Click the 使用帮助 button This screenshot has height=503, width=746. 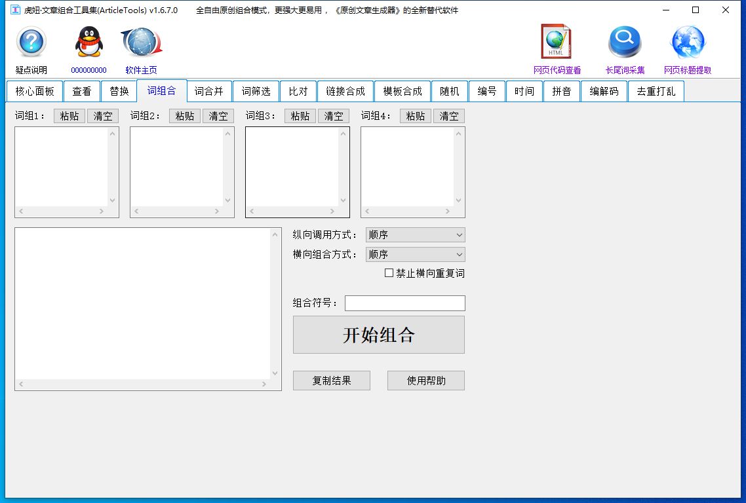point(426,381)
